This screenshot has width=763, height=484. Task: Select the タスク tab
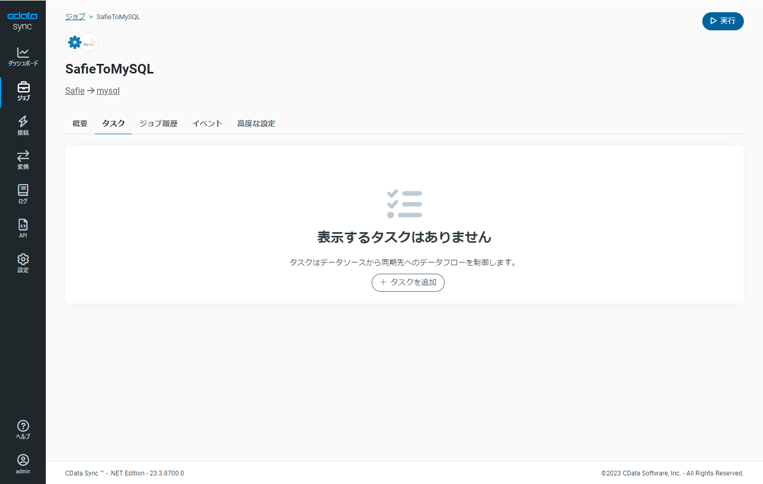click(x=113, y=124)
